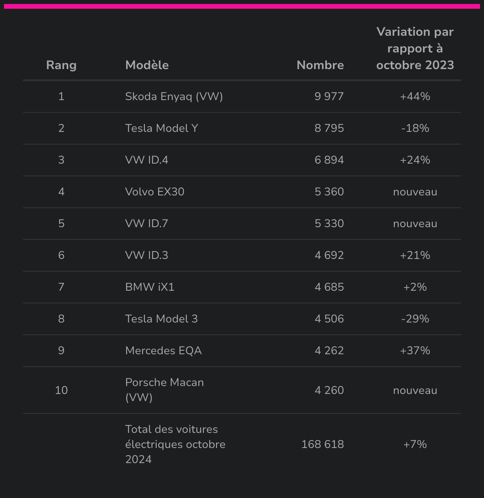Screen dimensions: 484x498
Task: Click the Nombre column header
Action: click(x=320, y=65)
